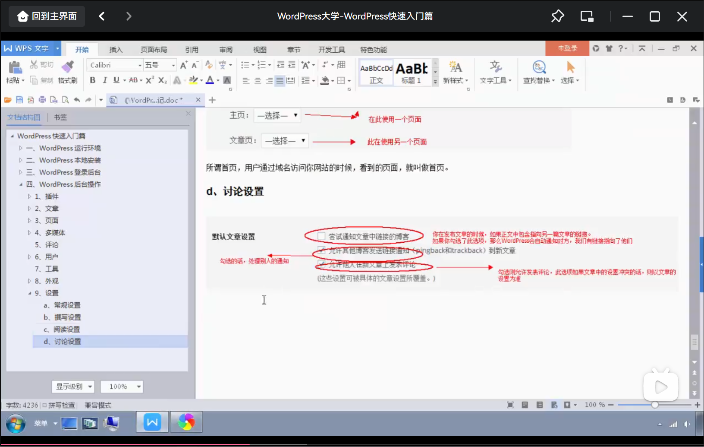Viewport: 704px width, 447px height.
Task: Apply subscript X₂ formatting
Action: click(x=162, y=80)
